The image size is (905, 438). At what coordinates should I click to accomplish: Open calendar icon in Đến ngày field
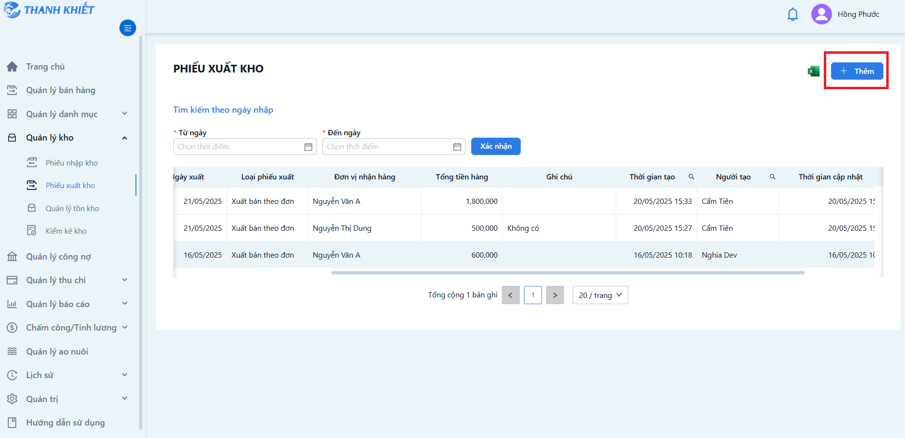[x=457, y=147]
